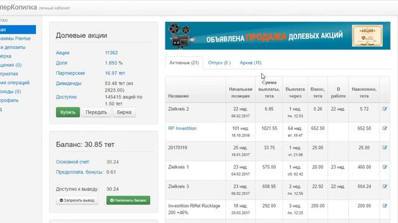Image resolution: width=398 pixels, height=223 pixels.
Task: Open sidebar item ending in депозиты
Action: point(12,47)
